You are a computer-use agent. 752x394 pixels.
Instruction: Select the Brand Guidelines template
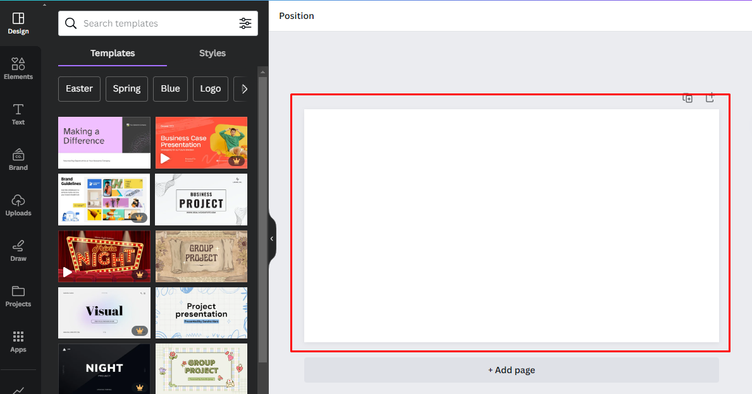click(104, 200)
